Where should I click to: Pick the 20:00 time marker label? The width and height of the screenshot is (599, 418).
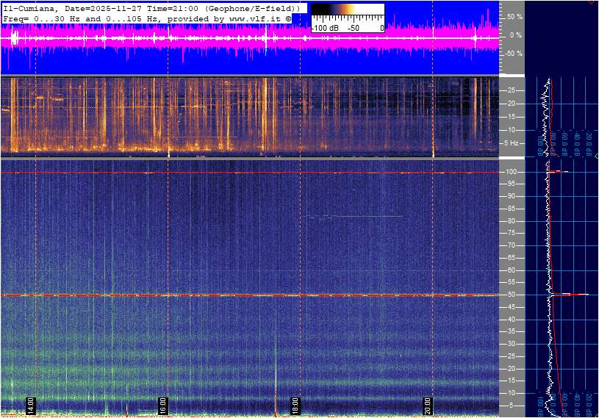[428, 406]
